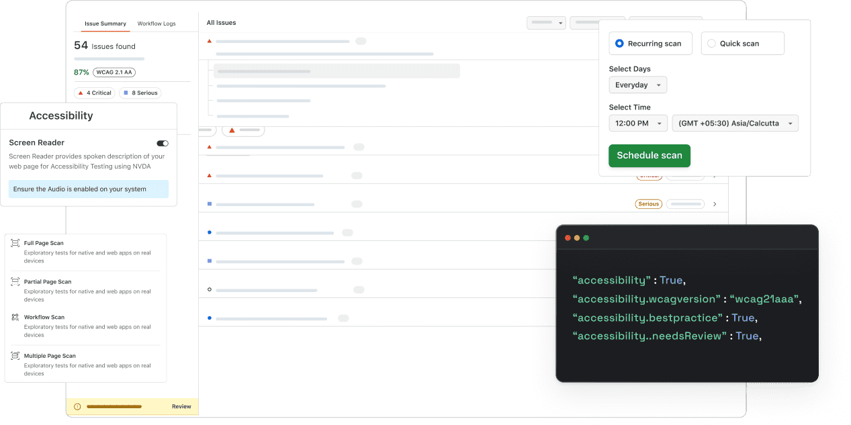Open the Everyday days dropdown
The height and width of the screenshot is (425, 851).
637,85
